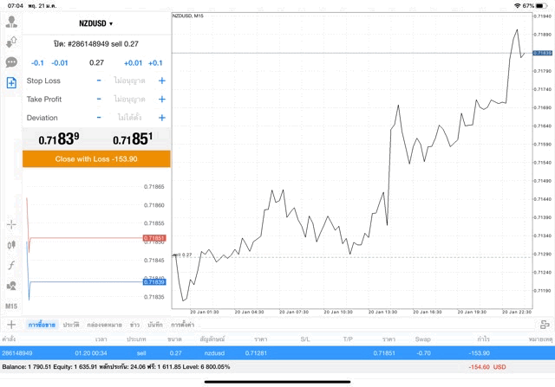Tap +0.01 to increase volume
Image resolution: width=555 pixels, height=387 pixels.
pos(133,62)
